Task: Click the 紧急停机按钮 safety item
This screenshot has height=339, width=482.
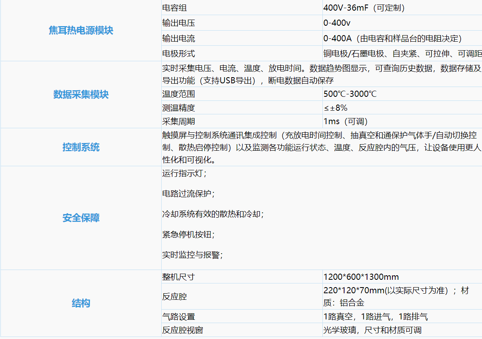Action: point(188,235)
